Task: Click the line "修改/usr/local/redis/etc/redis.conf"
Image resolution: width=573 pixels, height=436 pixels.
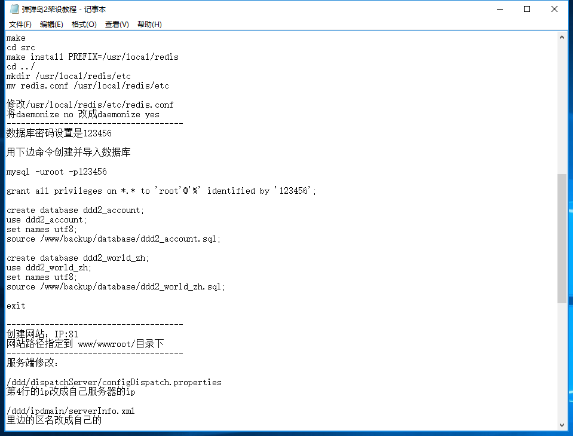Action: (90, 105)
